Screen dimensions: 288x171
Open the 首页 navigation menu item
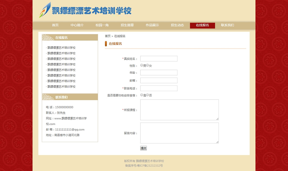pyautogui.click(x=55, y=25)
